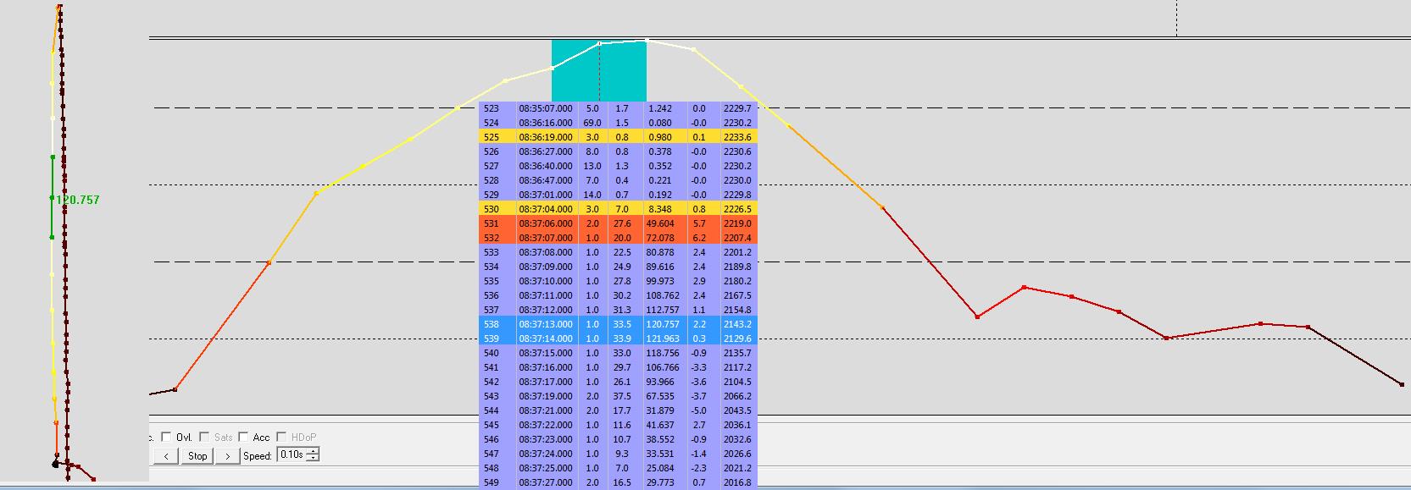
Task: Click the Speed: label text
Action: (x=258, y=455)
